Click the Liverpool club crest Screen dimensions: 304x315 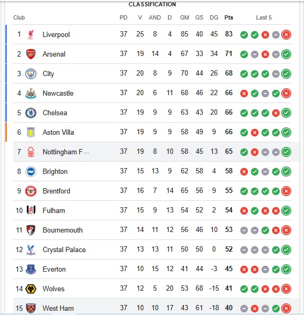coord(31,34)
